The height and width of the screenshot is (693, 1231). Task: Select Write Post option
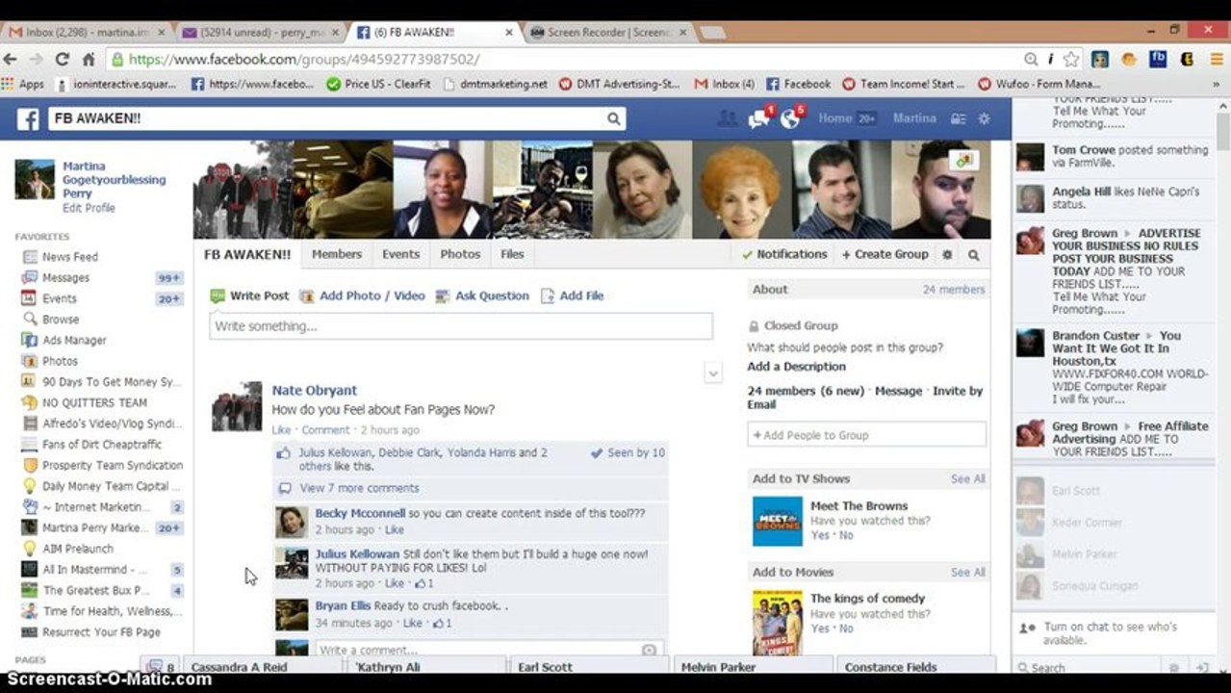pyautogui.click(x=249, y=295)
